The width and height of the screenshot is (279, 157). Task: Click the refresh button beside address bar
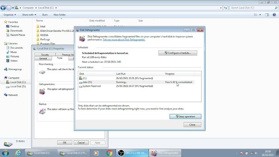coord(225,8)
